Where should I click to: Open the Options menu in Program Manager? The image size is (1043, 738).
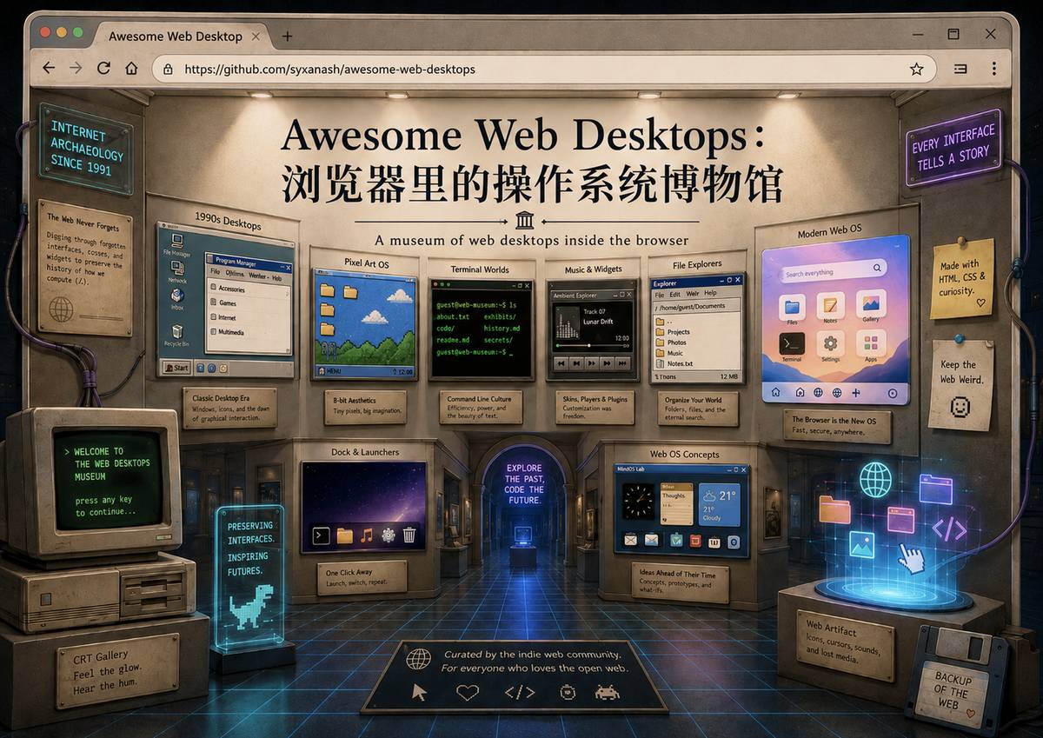coord(235,273)
